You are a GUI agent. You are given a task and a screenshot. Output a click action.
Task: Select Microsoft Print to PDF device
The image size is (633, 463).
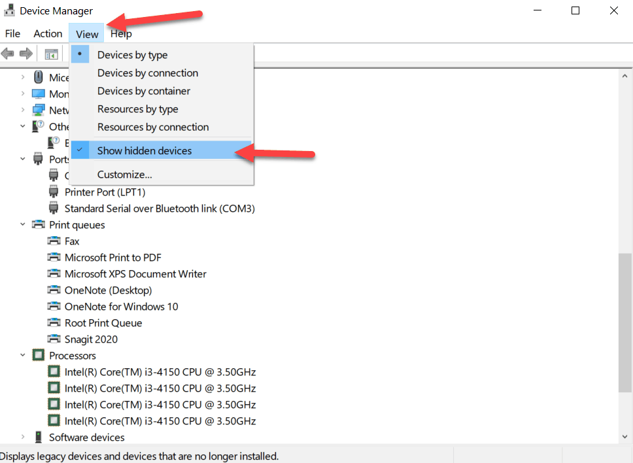coord(112,258)
